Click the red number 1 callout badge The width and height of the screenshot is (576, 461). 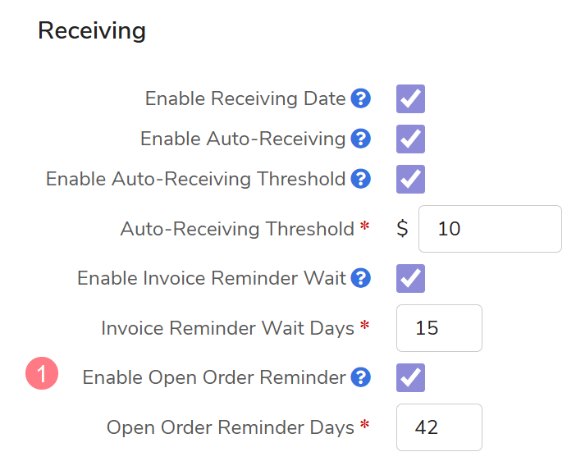tap(42, 376)
